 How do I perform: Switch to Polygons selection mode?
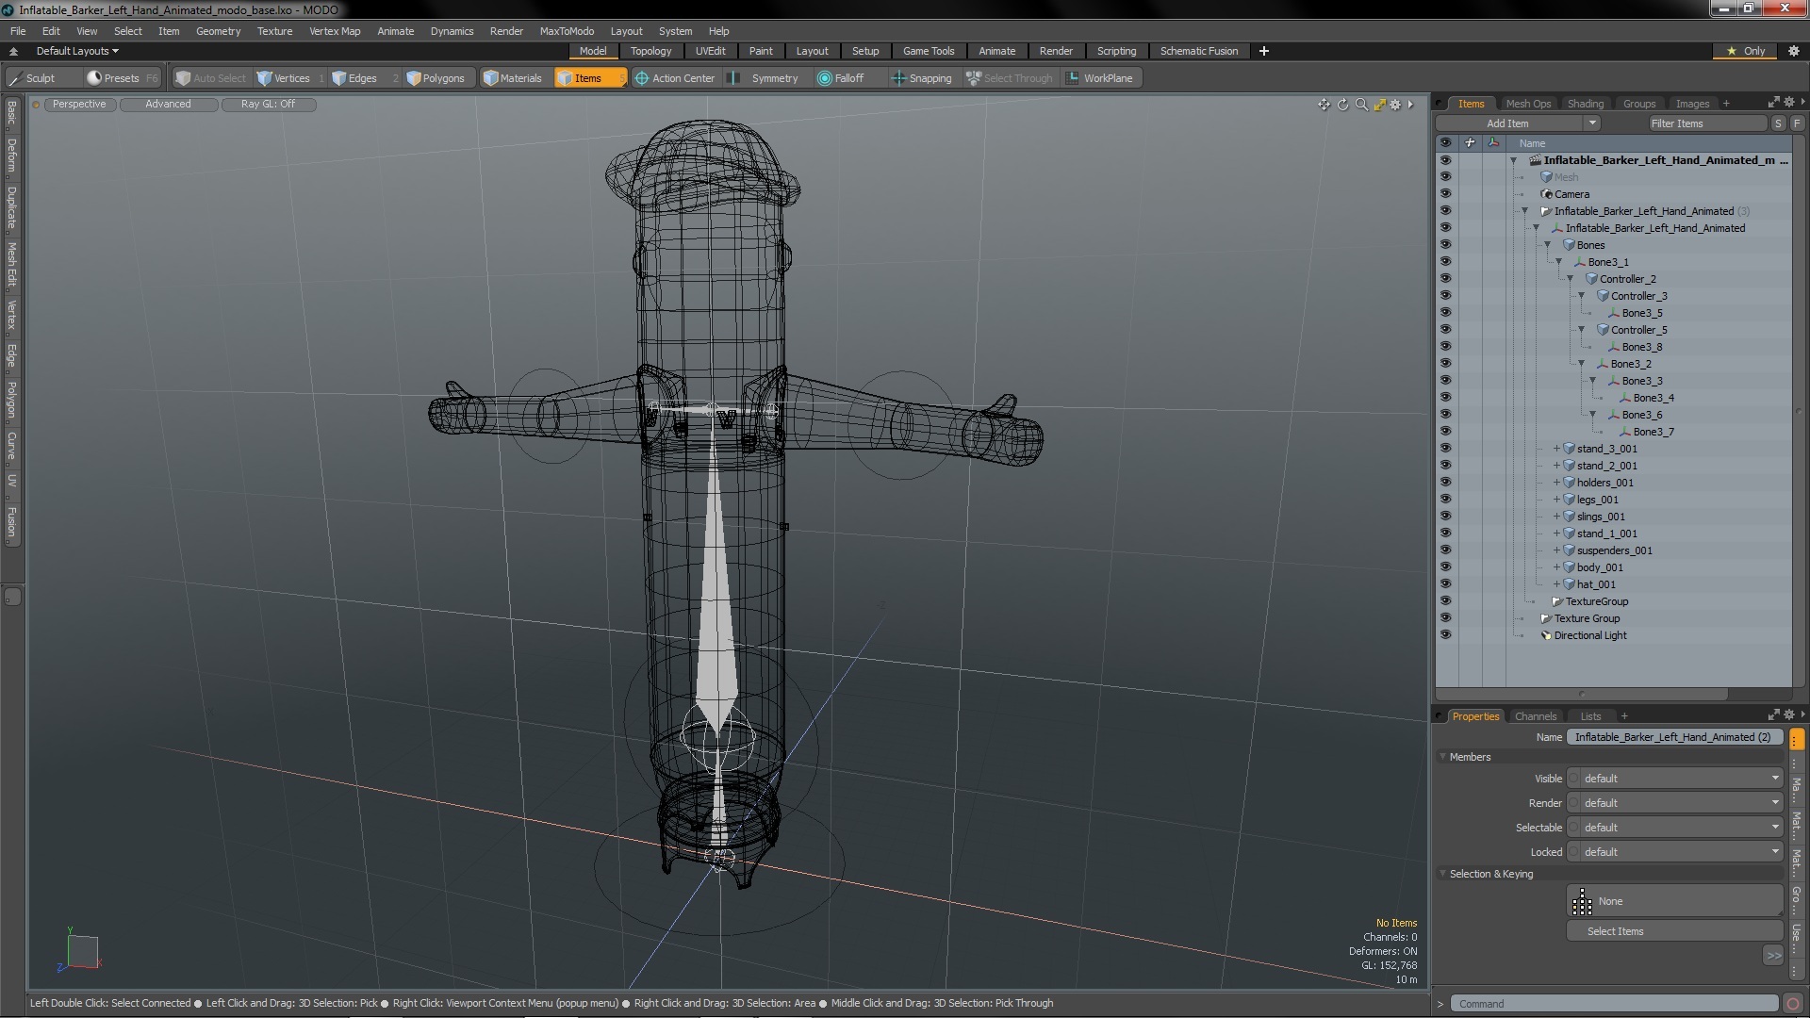436,78
